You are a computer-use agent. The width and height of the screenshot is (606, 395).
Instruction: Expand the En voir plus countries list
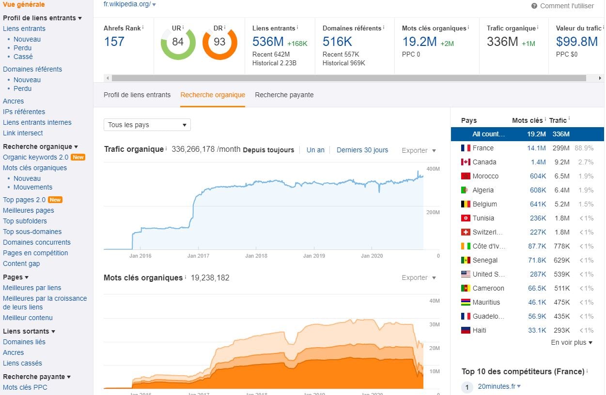click(x=572, y=342)
